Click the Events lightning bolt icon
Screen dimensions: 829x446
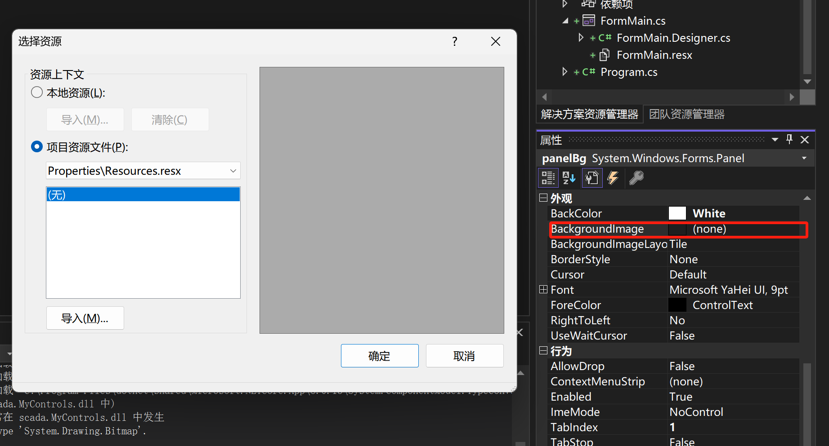pyautogui.click(x=613, y=178)
